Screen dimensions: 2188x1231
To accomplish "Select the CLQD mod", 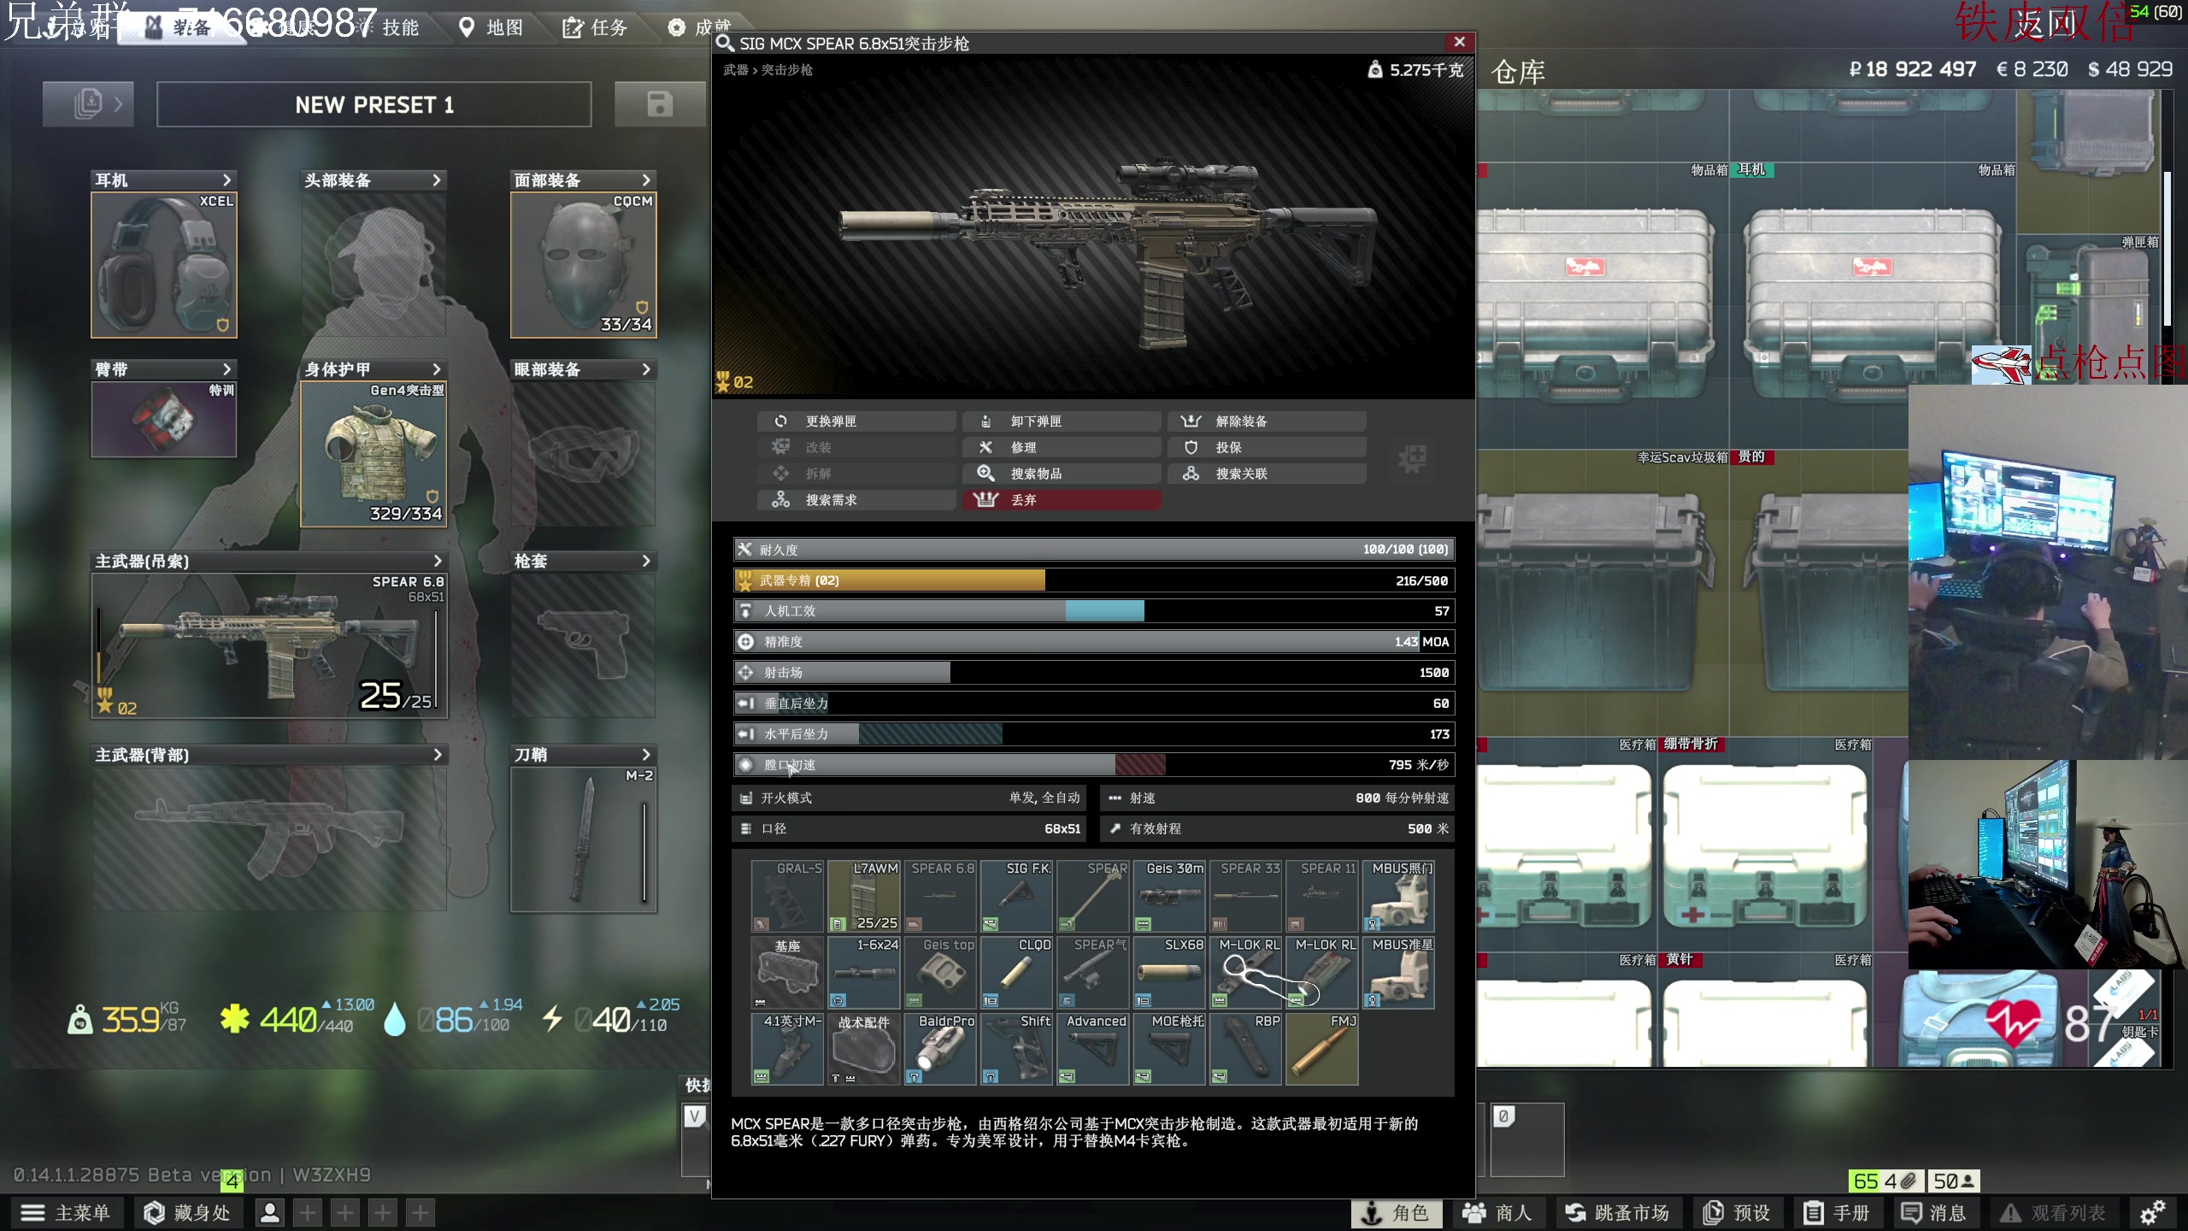I will [x=1016, y=973].
